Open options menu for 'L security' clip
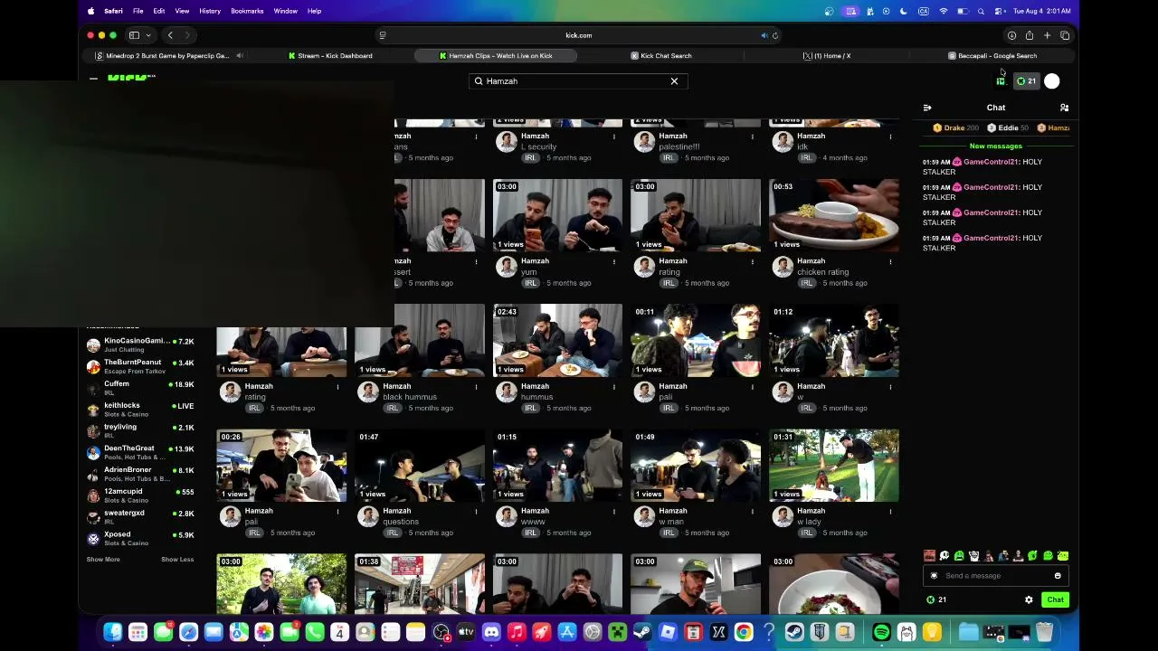The width and height of the screenshot is (1158, 651). point(614,137)
